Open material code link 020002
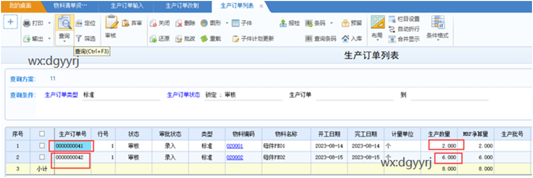 (x=235, y=157)
